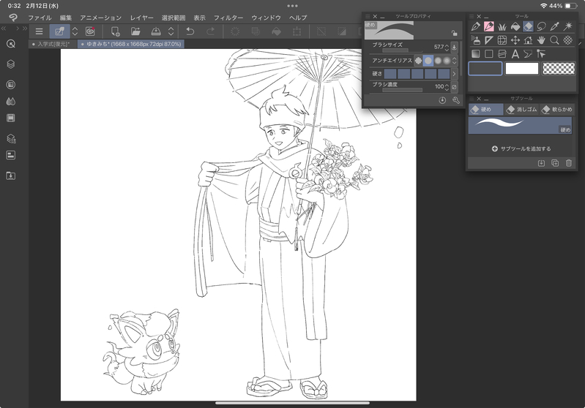585x408 pixels.
Task: Open the Color palette droplets icon
Action: tap(11, 102)
